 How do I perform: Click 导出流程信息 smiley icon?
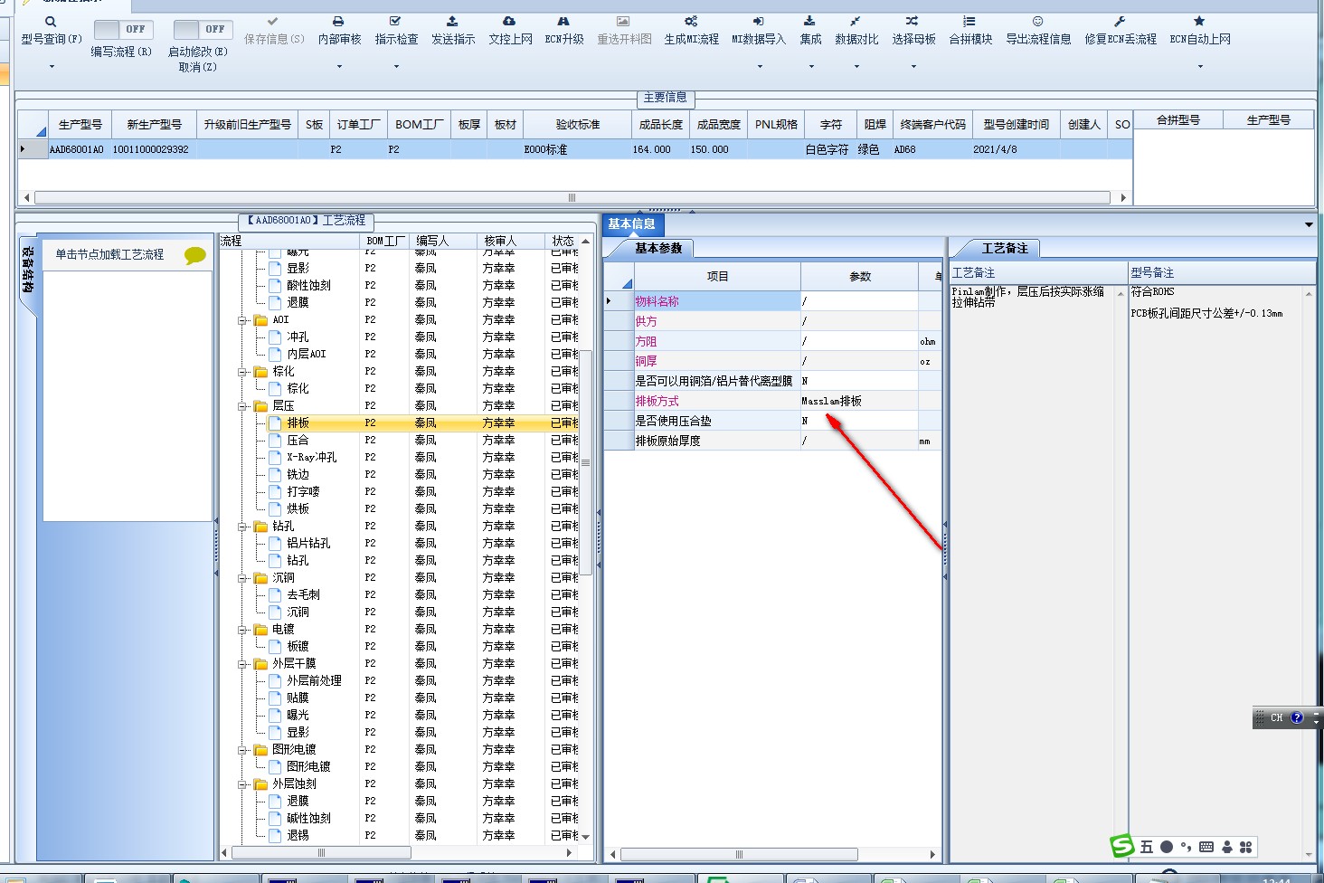tap(1037, 21)
